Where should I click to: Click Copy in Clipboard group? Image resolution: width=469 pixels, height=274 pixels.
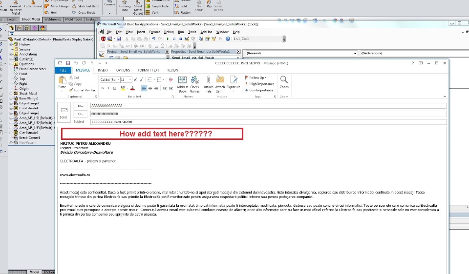click(x=75, y=84)
